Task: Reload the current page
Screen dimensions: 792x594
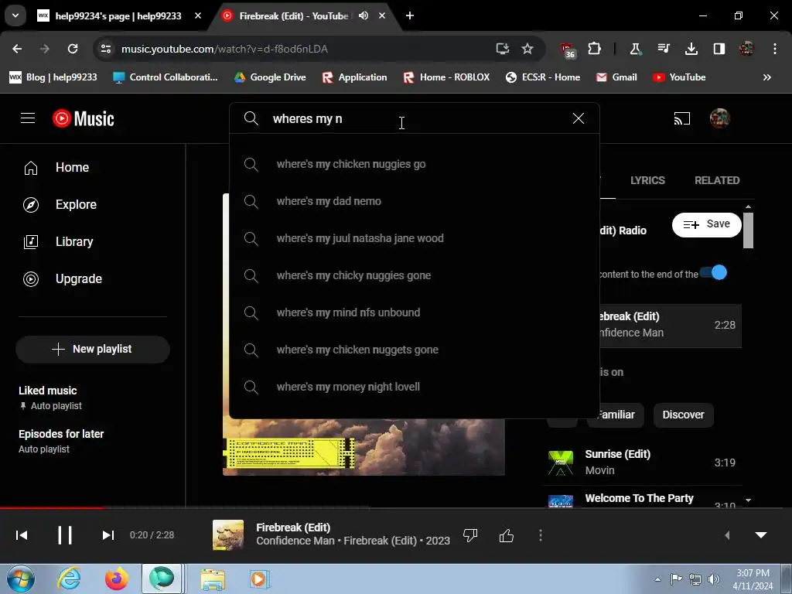Action: tap(73, 49)
